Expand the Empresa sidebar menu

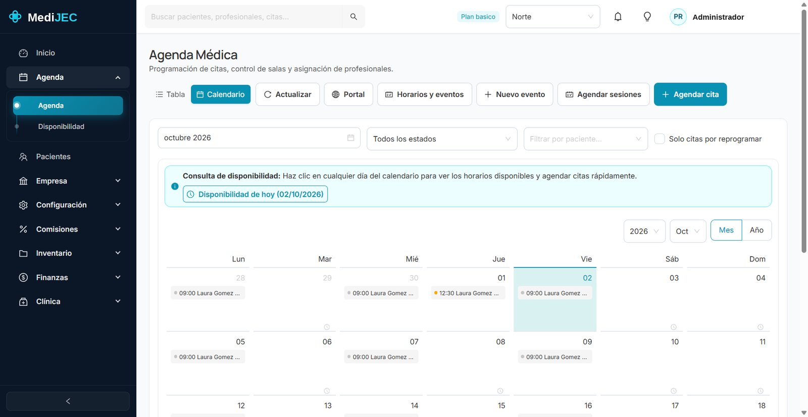pos(68,181)
